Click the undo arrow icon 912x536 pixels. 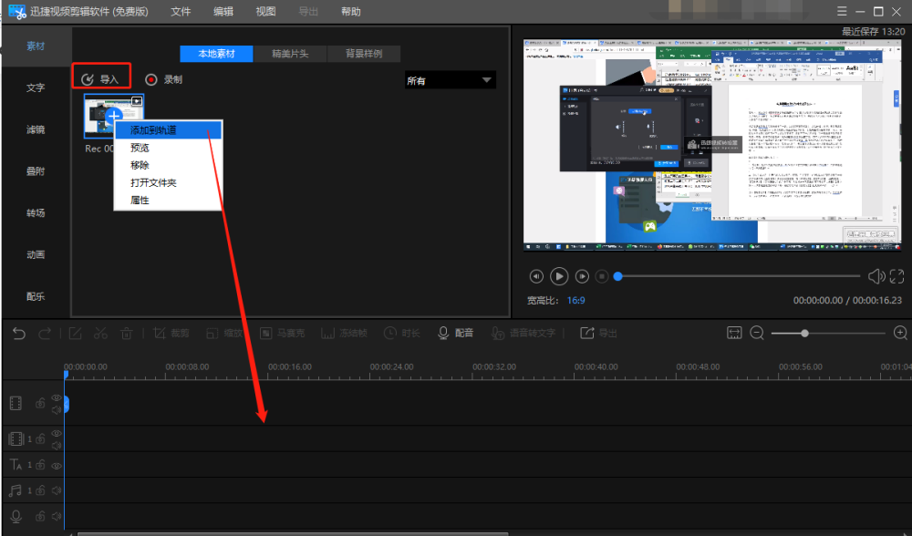pyautogui.click(x=18, y=333)
